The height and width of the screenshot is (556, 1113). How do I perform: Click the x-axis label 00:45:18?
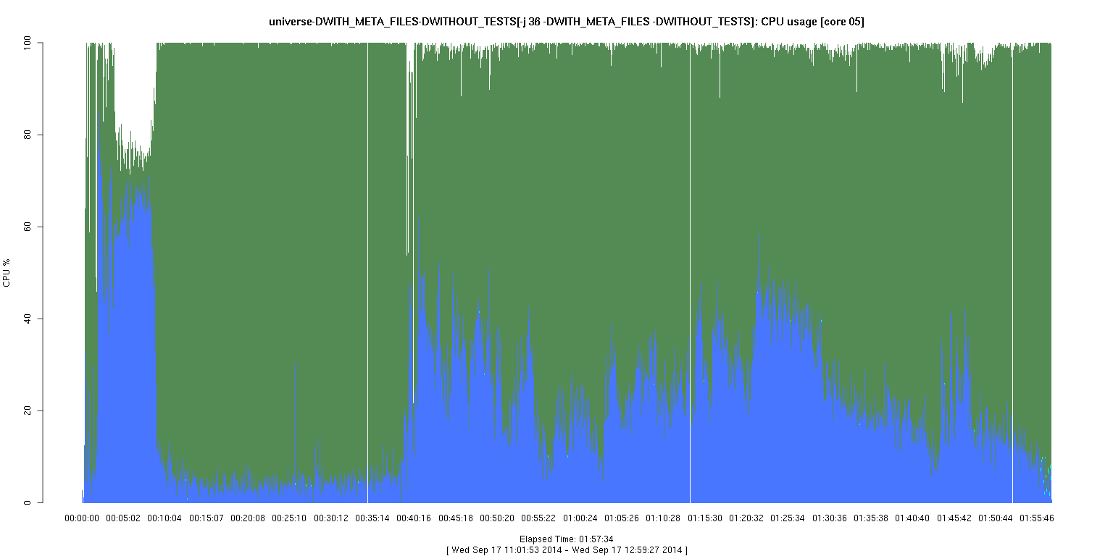point(456,518)
